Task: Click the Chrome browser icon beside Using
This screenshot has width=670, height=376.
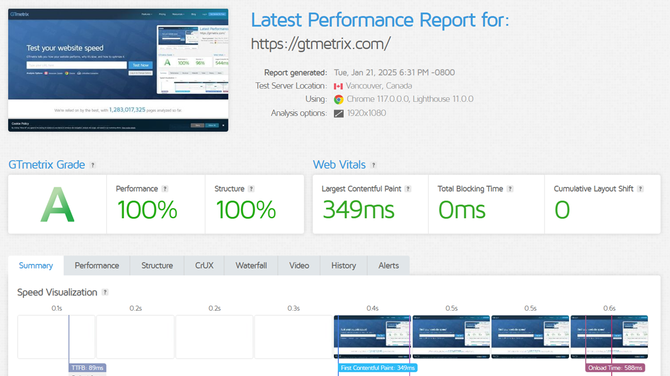Action: coord(338,99)
